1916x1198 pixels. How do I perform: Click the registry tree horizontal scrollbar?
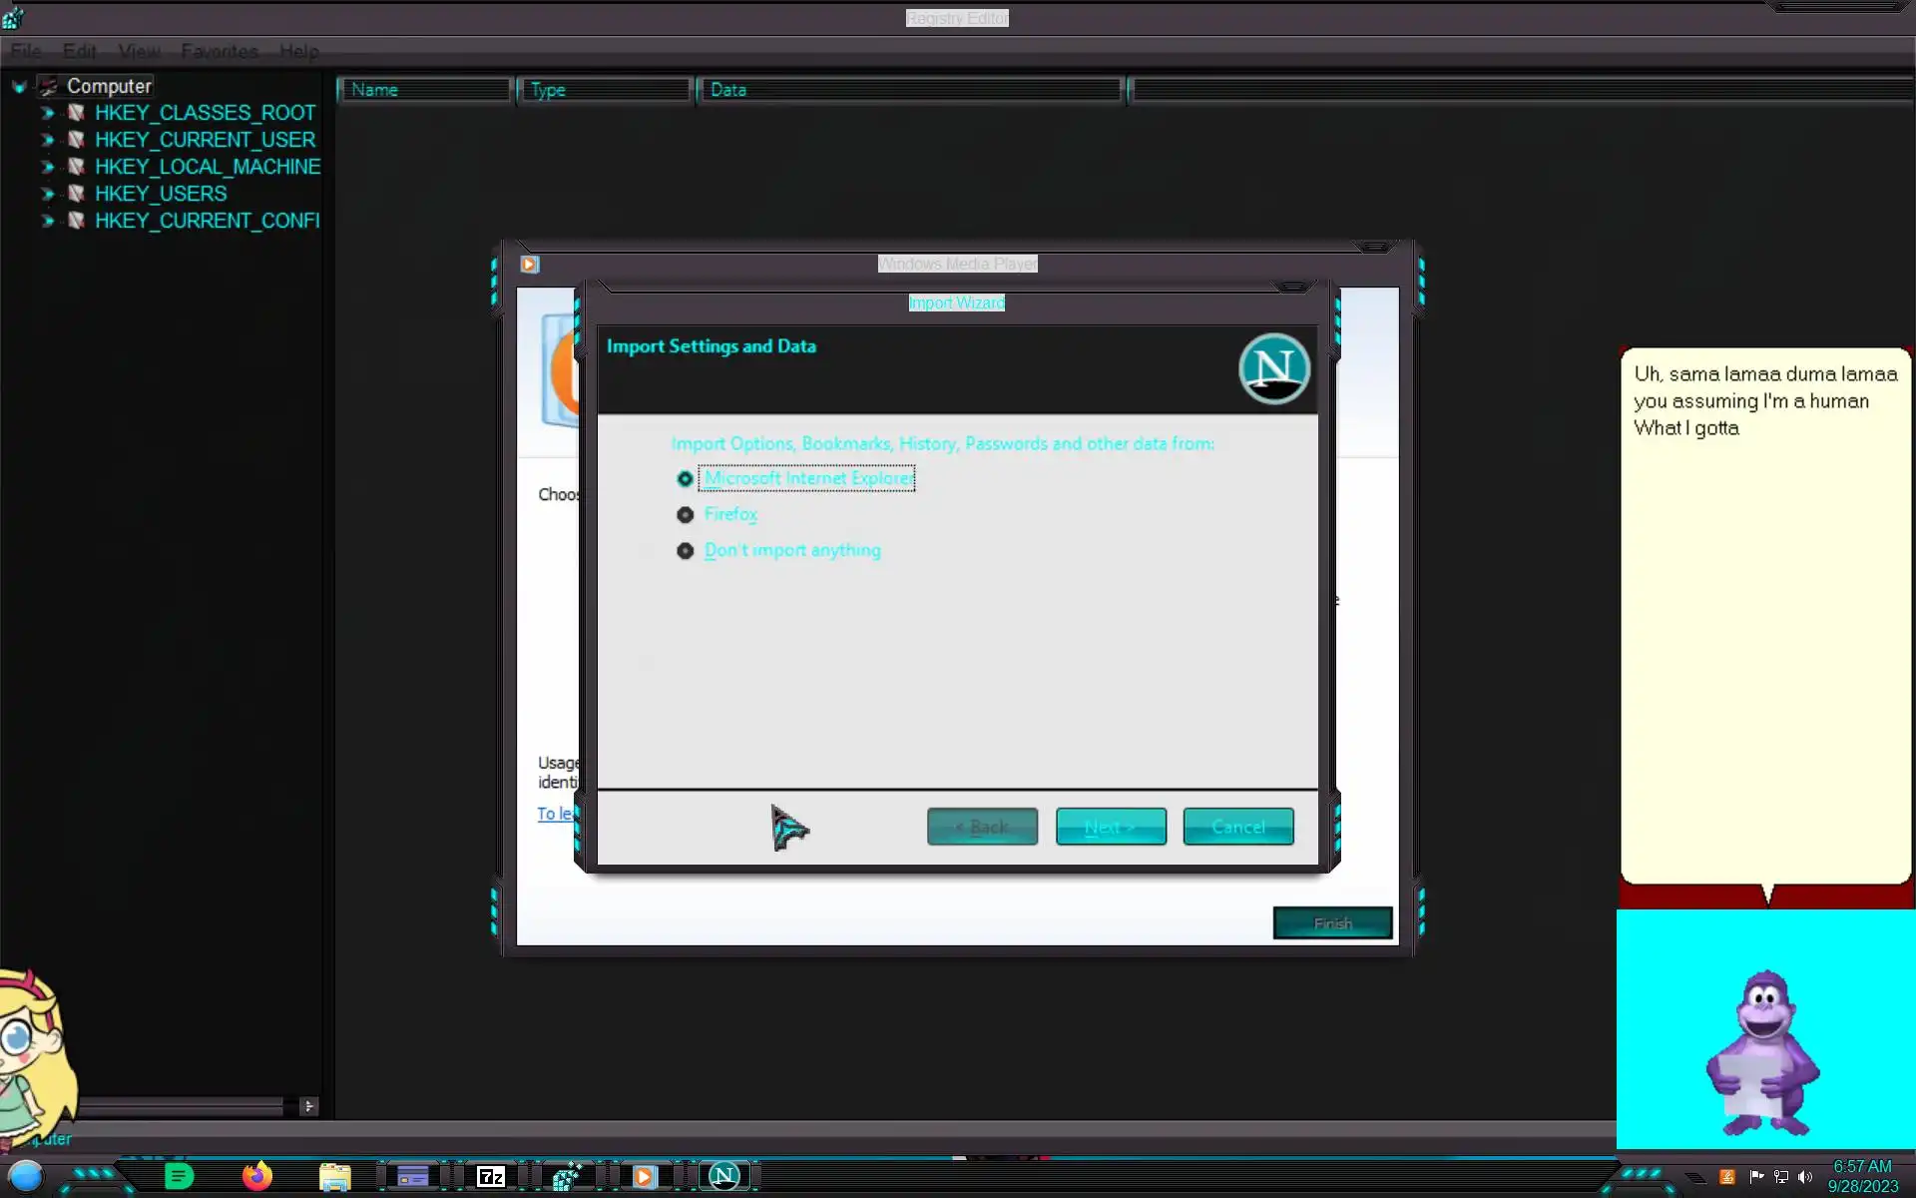pos(180,1106)
